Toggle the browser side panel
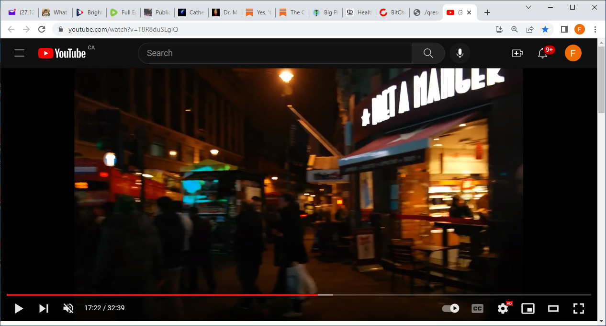Image resolution: width=606 pixels, height=326 pixels. [x=564, y=29]
